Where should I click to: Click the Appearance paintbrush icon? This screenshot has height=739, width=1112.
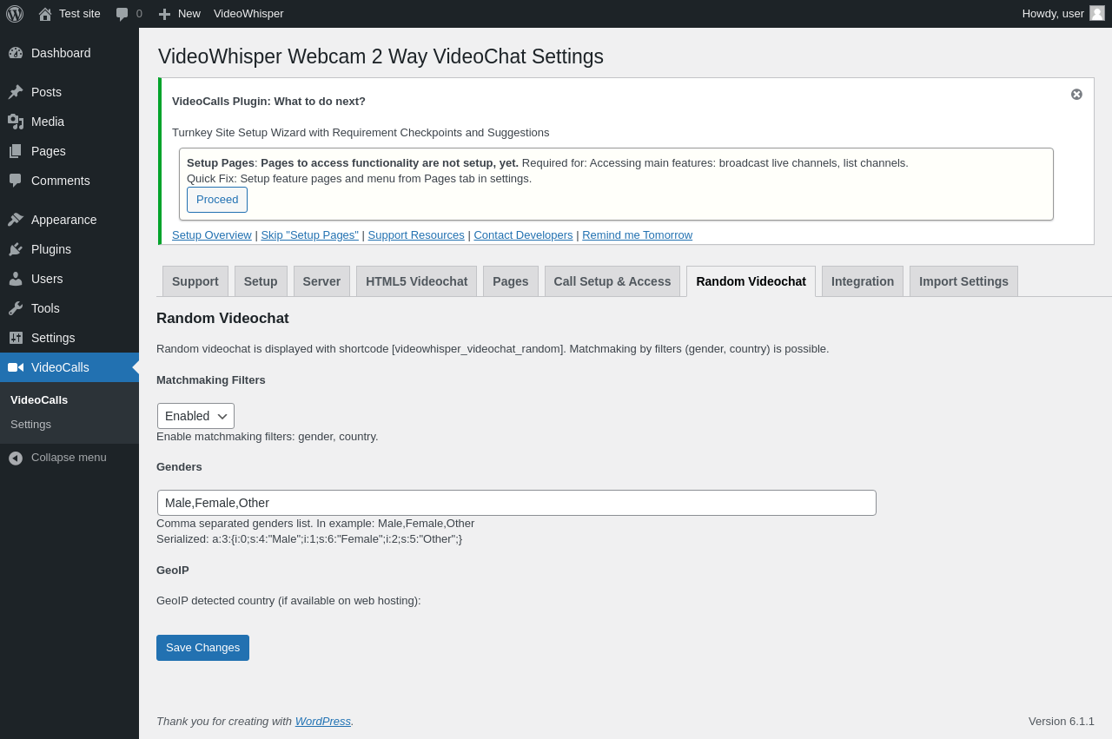pos(16,220)
